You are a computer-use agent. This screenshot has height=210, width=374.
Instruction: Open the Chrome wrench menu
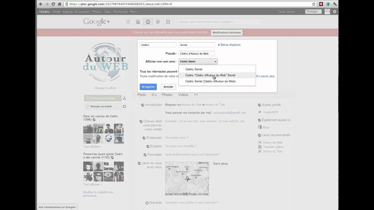[x=335, y=4]
